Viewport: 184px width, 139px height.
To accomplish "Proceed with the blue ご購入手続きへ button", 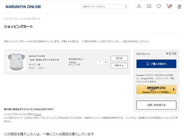I will point(156,64).
